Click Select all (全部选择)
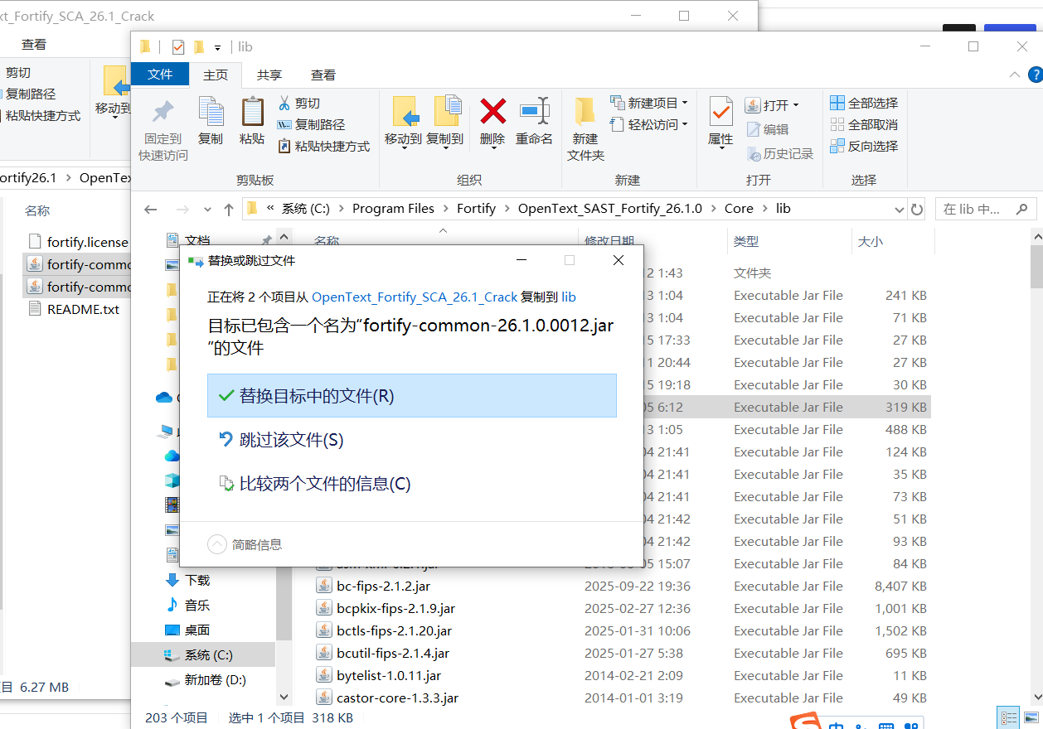The height and width of the screenshot is (729, 1043). coord(864,103)
